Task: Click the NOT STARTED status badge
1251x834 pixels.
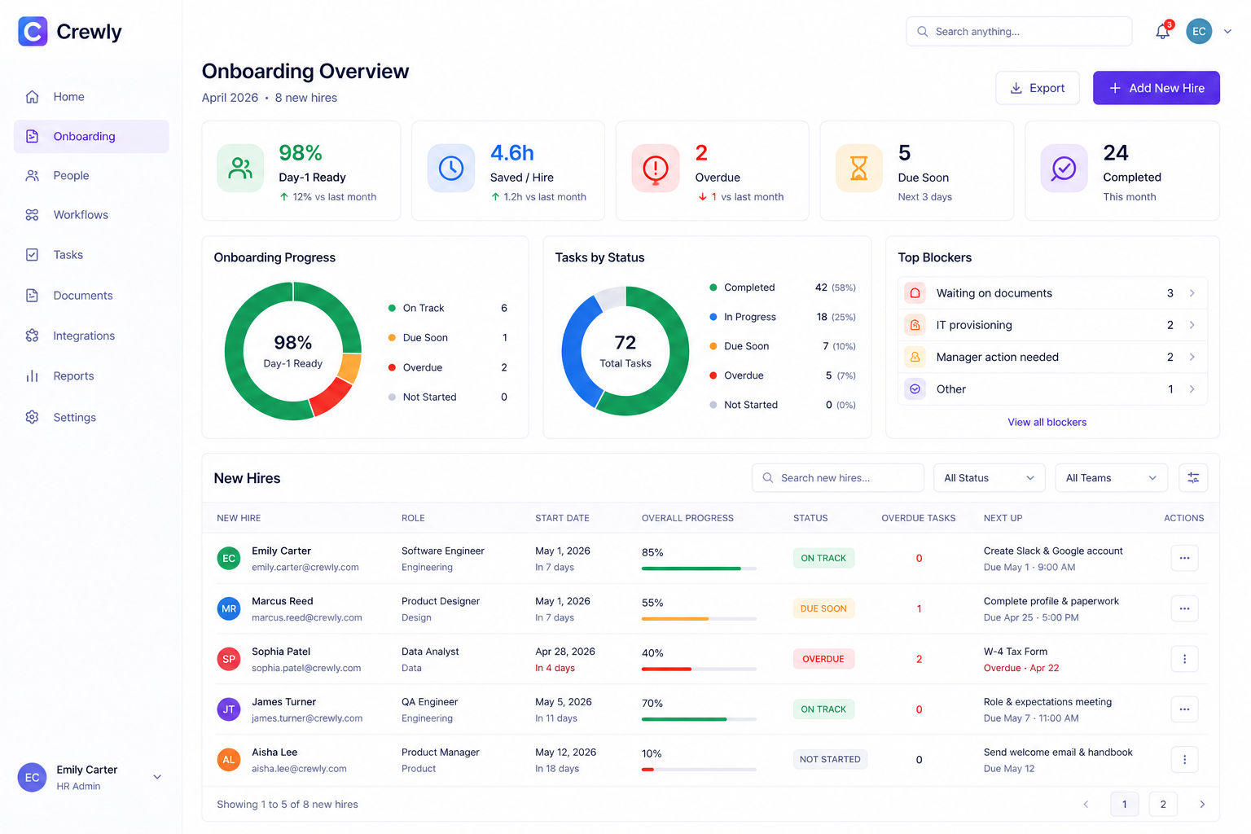Action: click(830, 760)
